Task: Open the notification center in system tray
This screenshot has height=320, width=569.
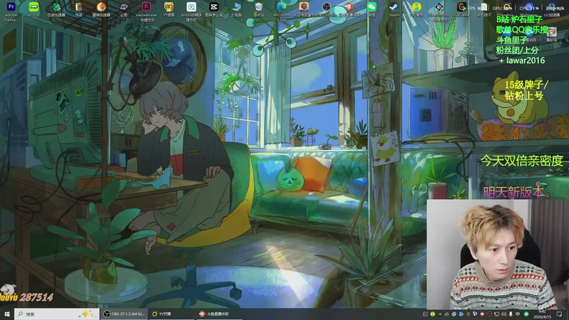Action: click(x=560, y=314)
